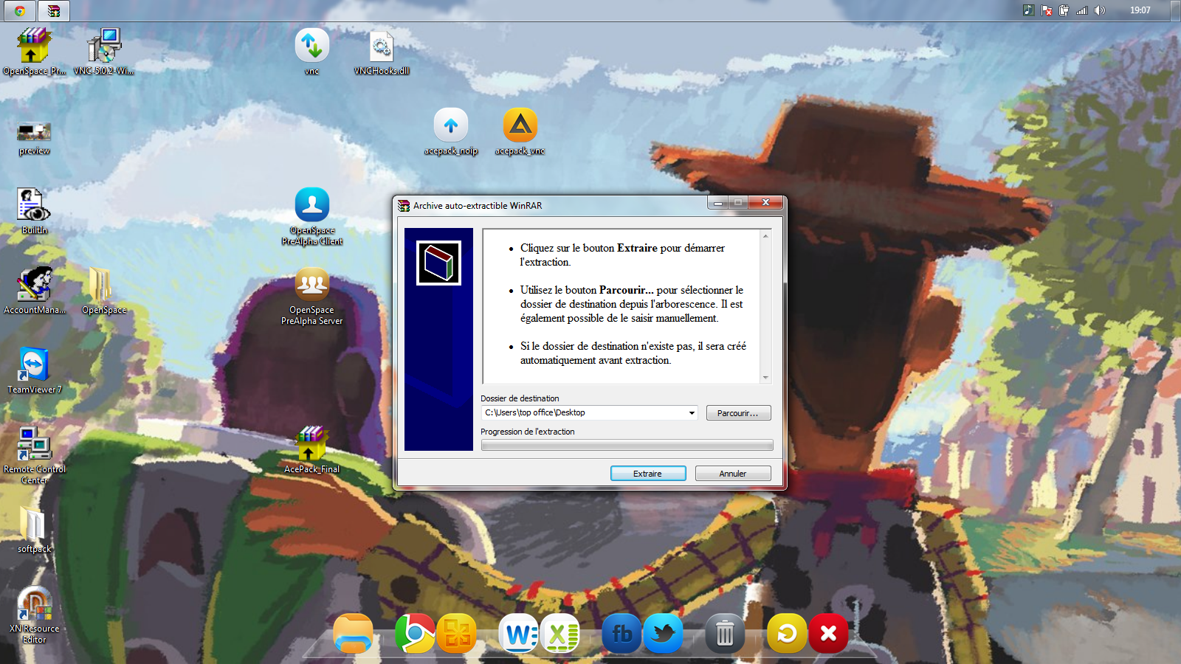Viewport: 1181px width, 664px height.
Task: Click the WinRAR book icon in the dialog title bar
Action: (404, 206)
